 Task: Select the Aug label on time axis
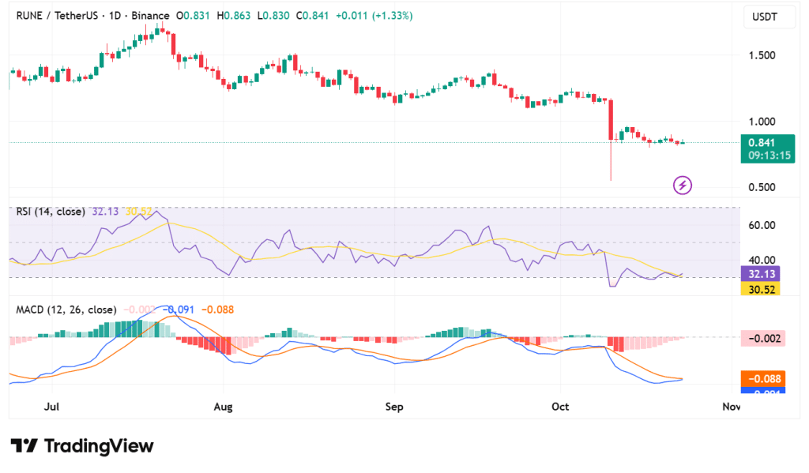tap(224, 407)
